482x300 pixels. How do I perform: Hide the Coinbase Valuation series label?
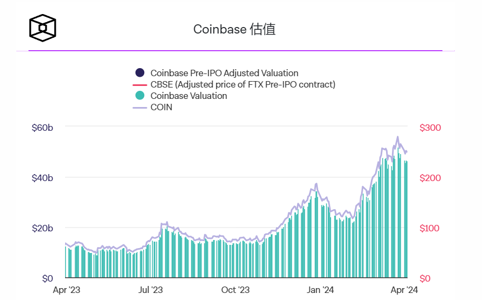(x=189, y=96)
